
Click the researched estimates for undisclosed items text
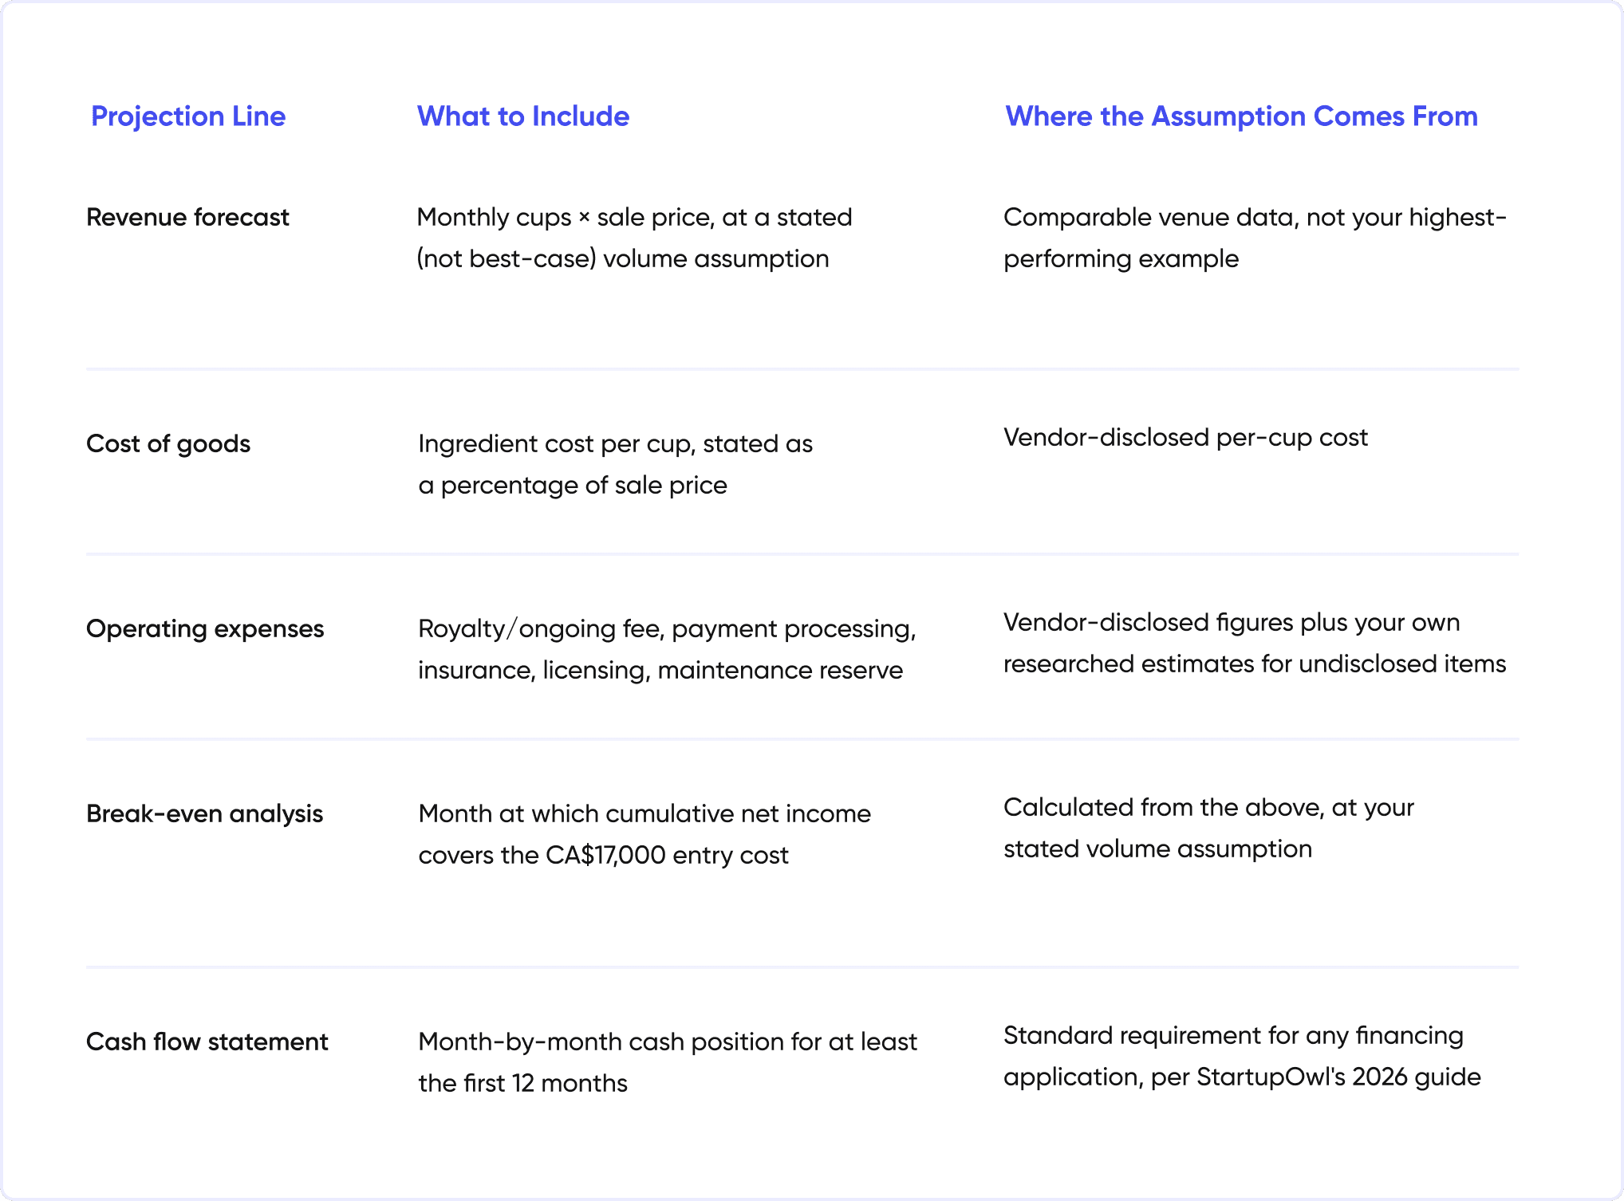(1255, 664)
